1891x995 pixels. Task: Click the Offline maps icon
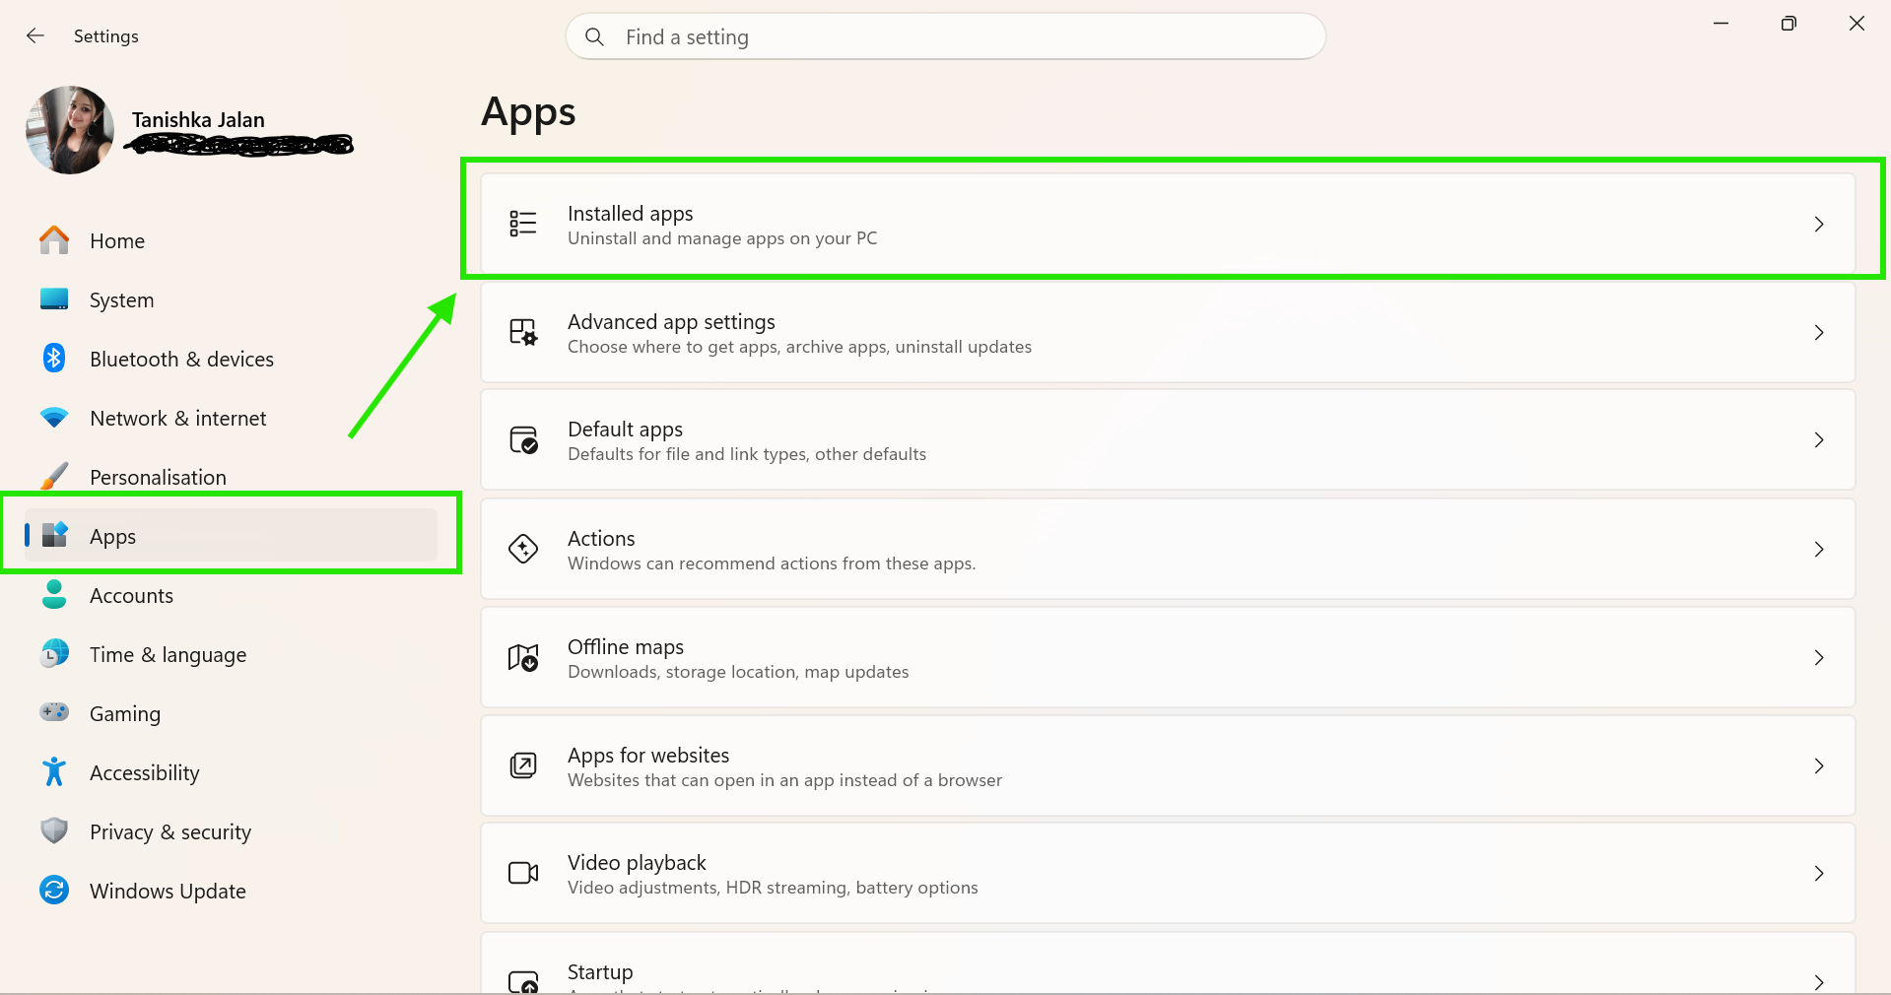523,657
